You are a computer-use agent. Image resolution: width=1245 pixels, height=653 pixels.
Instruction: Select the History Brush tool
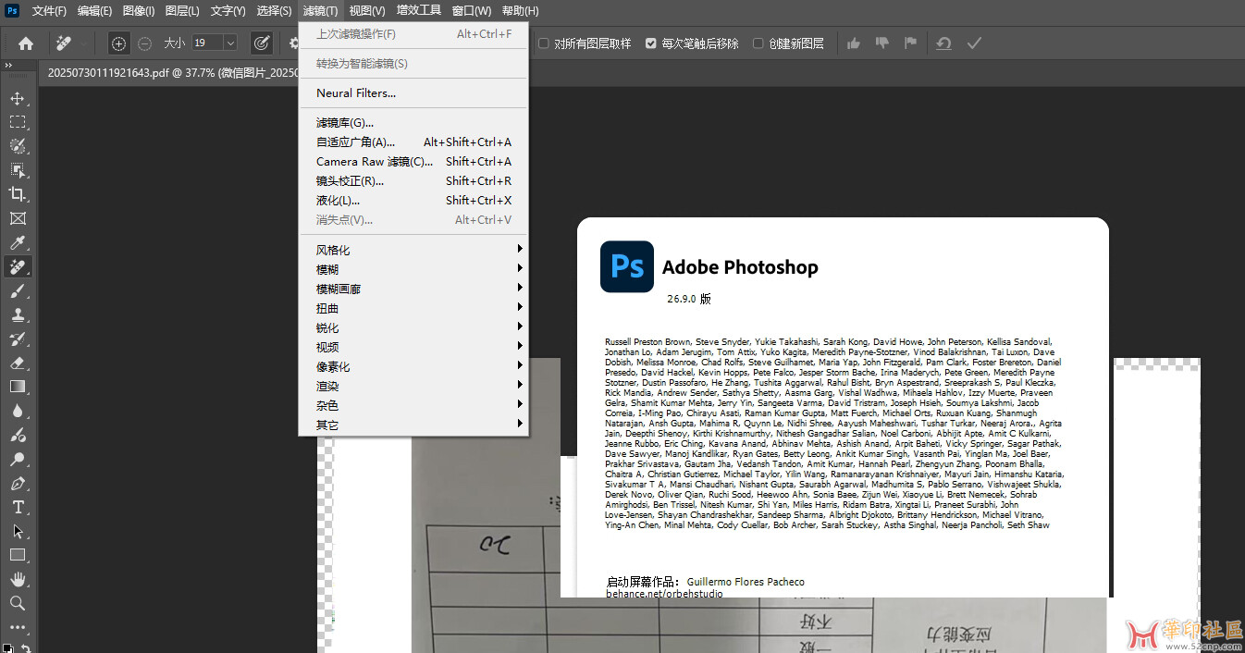[x=18, y=339]
